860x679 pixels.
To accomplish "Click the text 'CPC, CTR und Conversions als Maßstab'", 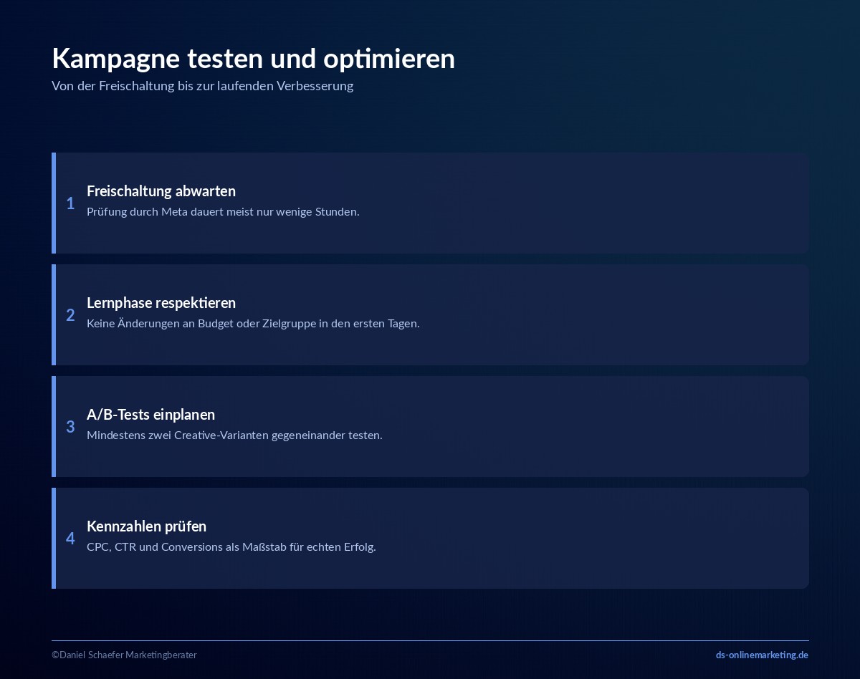I will coord(231,547).
